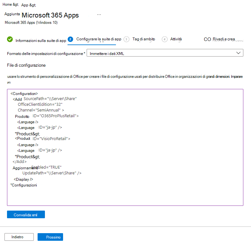Go to the Tag di ambito step
Screen dimensions: 251x243
[144, 39]
